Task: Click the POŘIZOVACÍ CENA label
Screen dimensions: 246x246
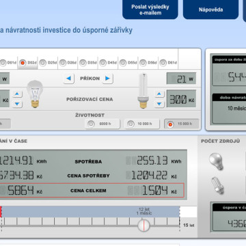Action: (90, 100)
